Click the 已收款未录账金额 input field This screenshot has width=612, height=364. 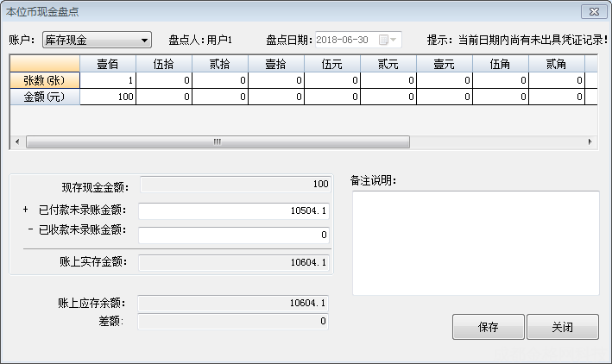(234, 235)
